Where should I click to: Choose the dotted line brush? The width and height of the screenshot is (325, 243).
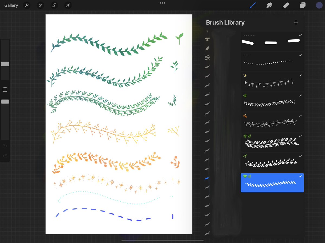pyautogui.click(x=272, y=62)
